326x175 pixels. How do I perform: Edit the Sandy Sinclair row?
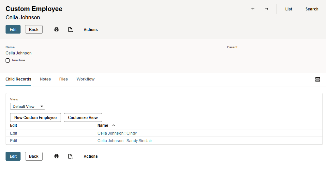[x=13, y=141]
